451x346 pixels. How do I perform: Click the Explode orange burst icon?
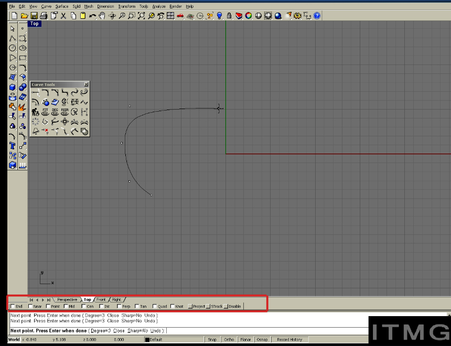click(23, 107)
